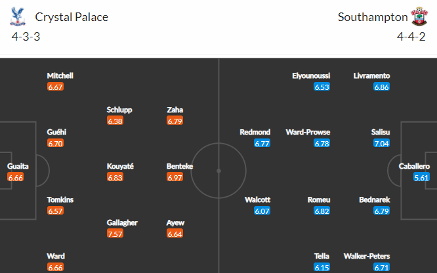Open the Crystal Palace team name link
The width and height of the screenshot is (437, 273).
tap(72, 17)
